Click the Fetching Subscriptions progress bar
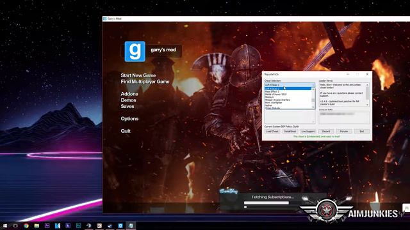This screenshot has height=230, width=410. click(x=266, y=203)
